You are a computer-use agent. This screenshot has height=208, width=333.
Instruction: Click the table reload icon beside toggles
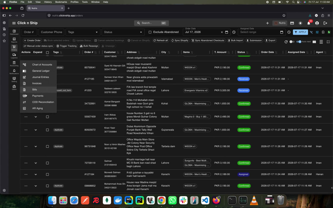[286, 42]
